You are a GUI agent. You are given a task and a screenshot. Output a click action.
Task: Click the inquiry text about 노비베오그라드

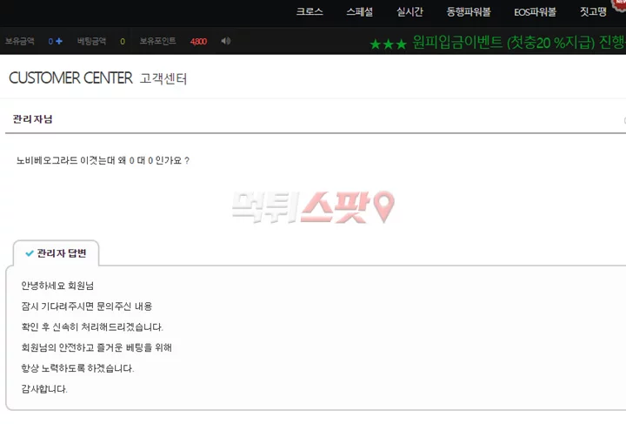click(x=103, y=160)
